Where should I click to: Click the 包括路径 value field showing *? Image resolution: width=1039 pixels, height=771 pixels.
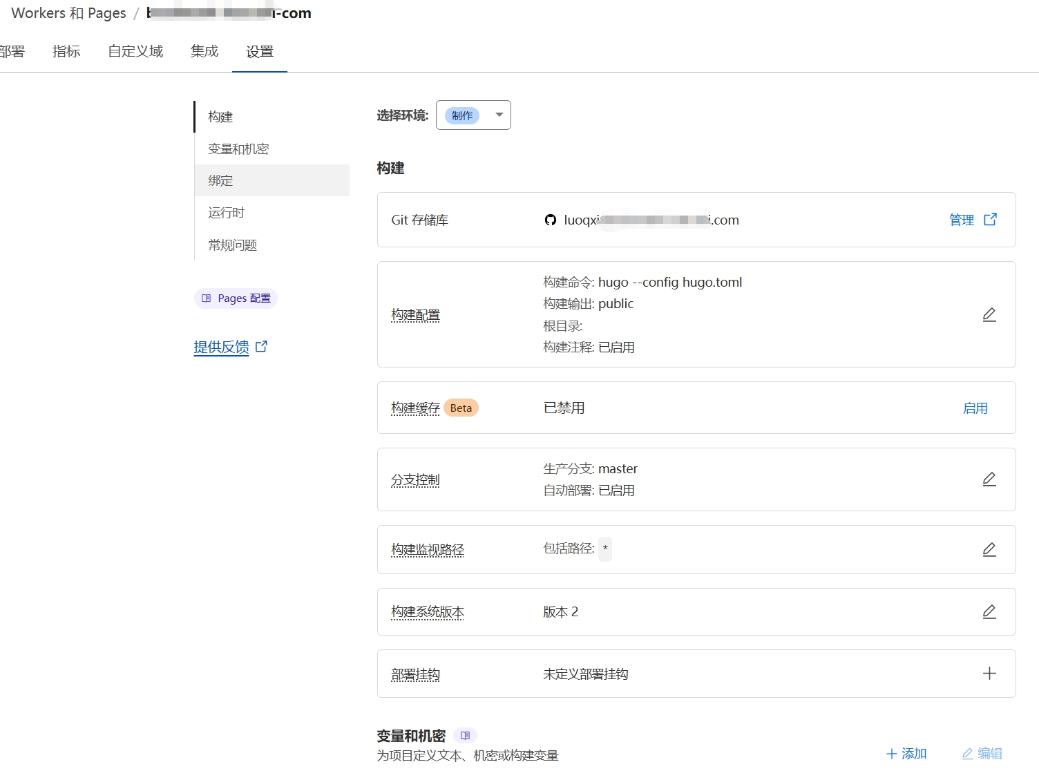pyautogui.click(x=604, y=549)
